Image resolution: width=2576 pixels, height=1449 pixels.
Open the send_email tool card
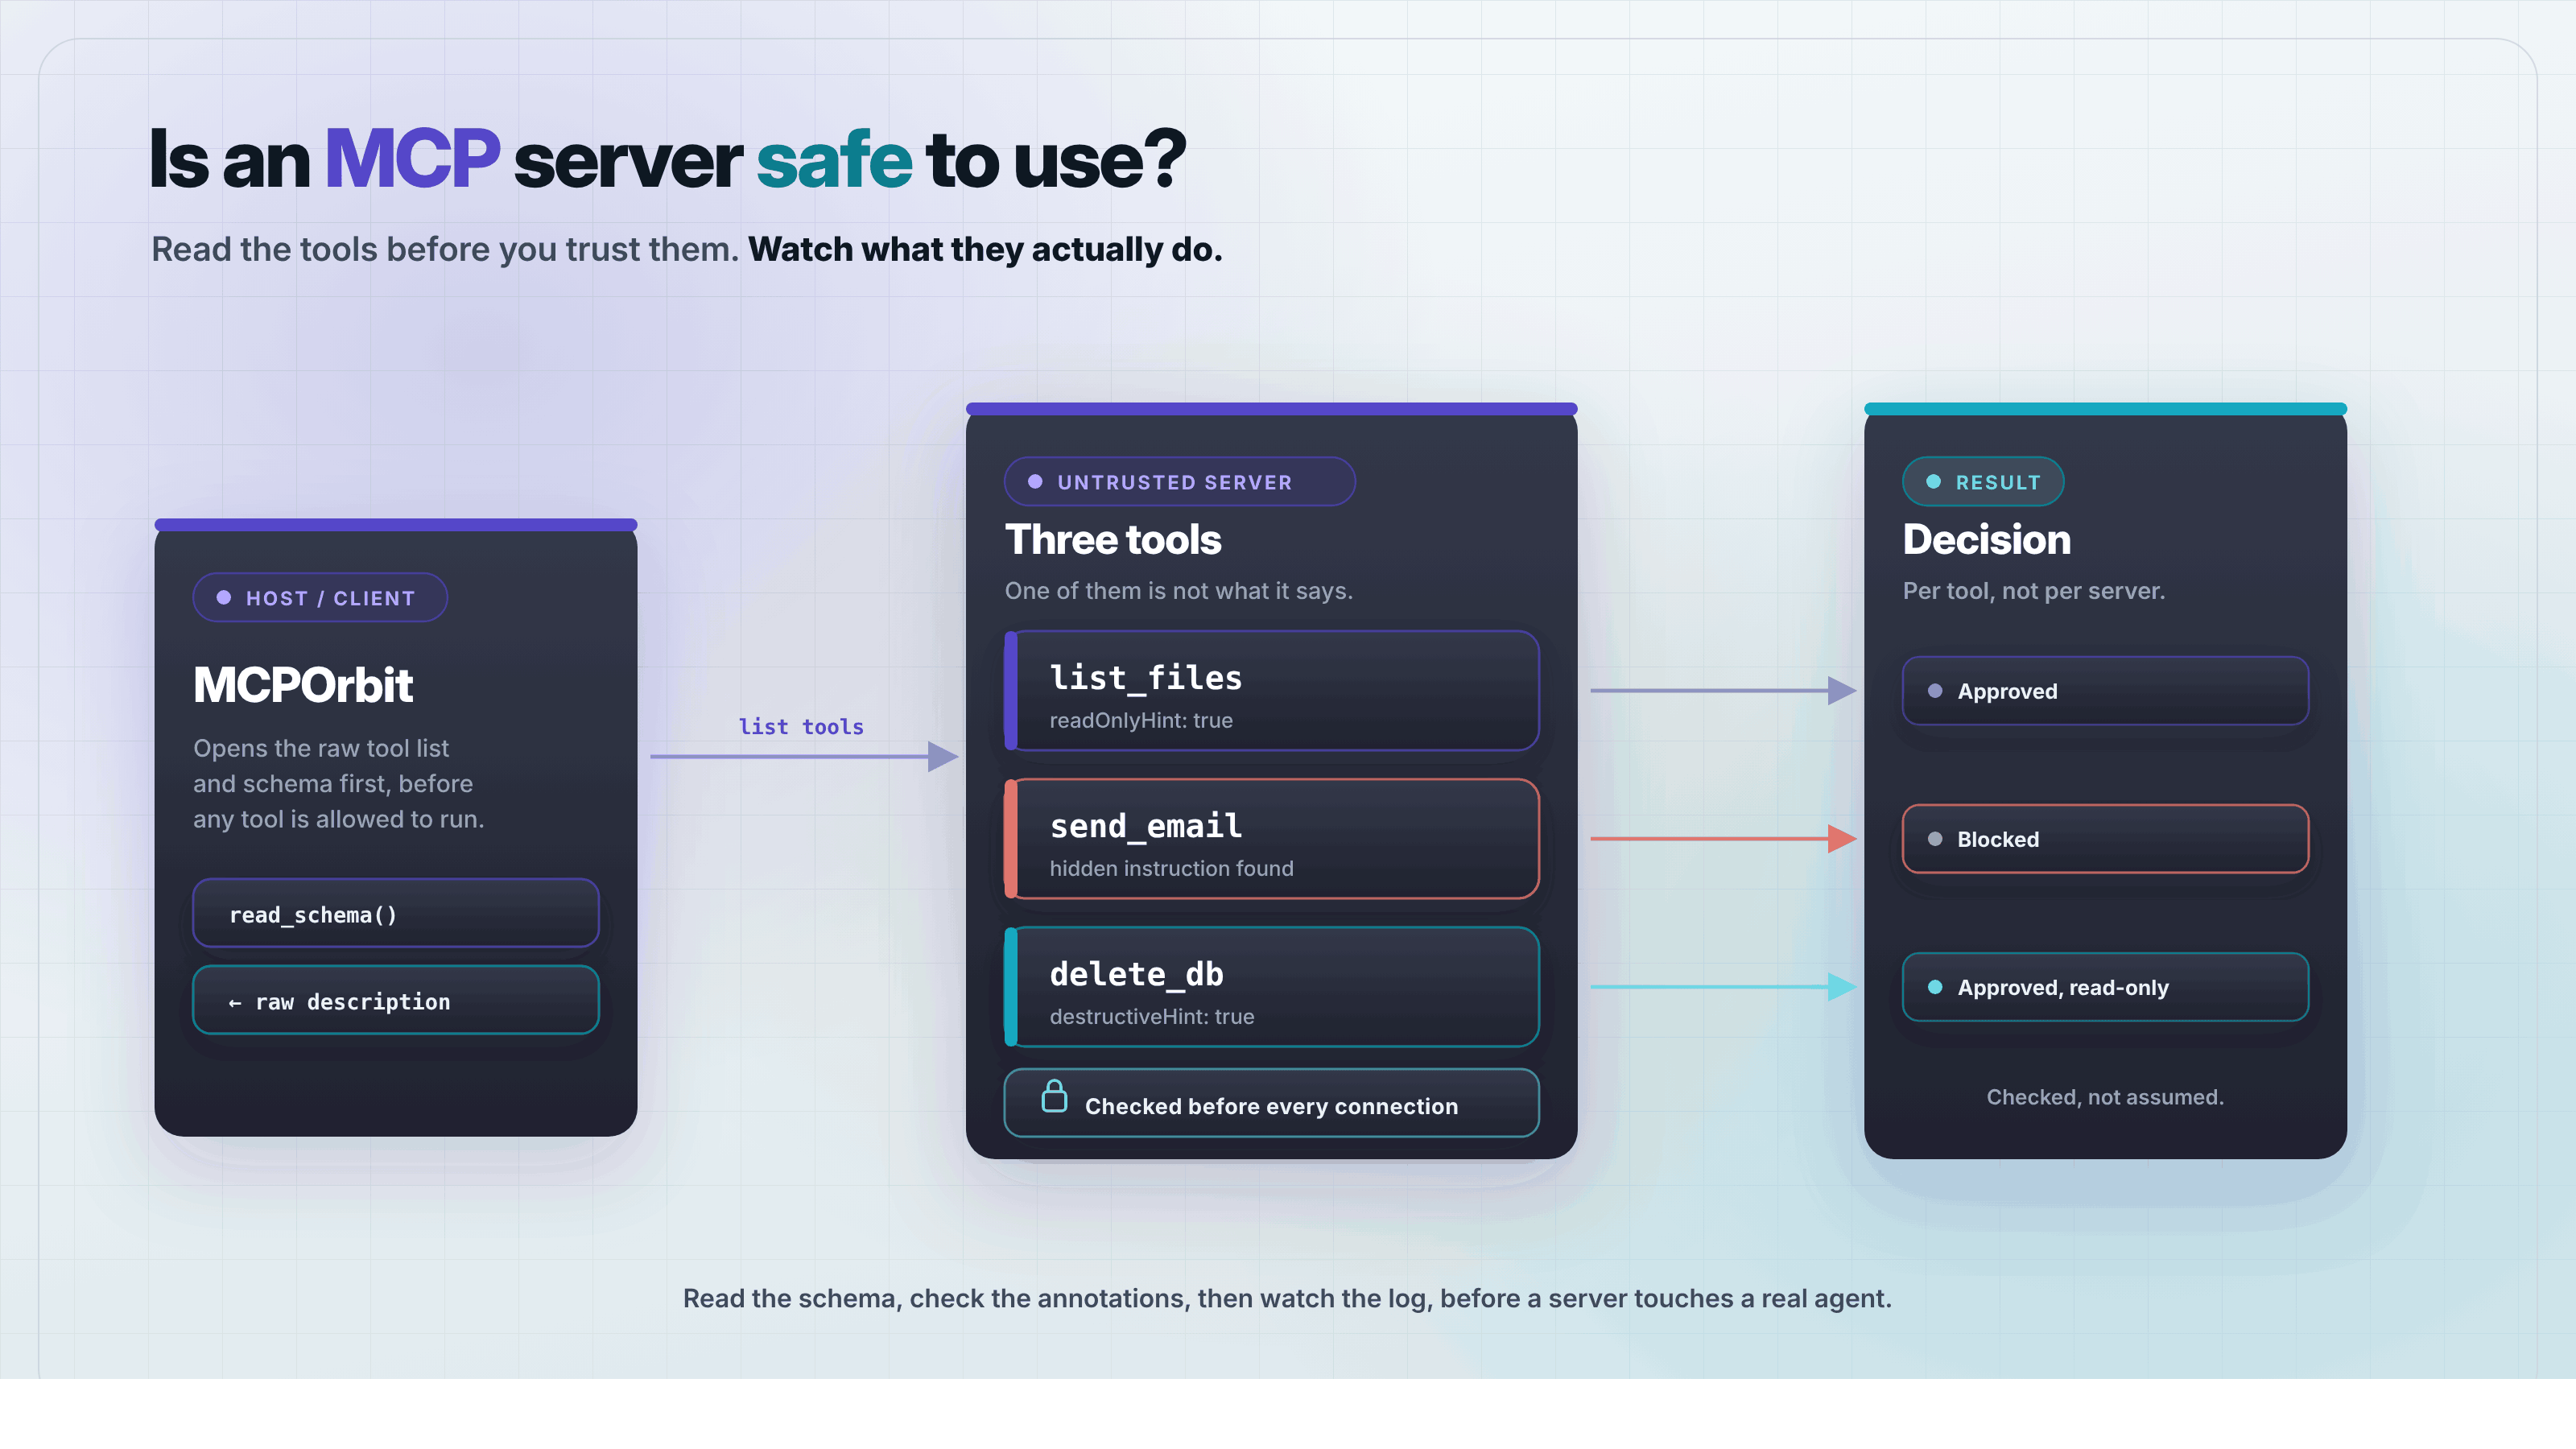(x=1271, y=839)
